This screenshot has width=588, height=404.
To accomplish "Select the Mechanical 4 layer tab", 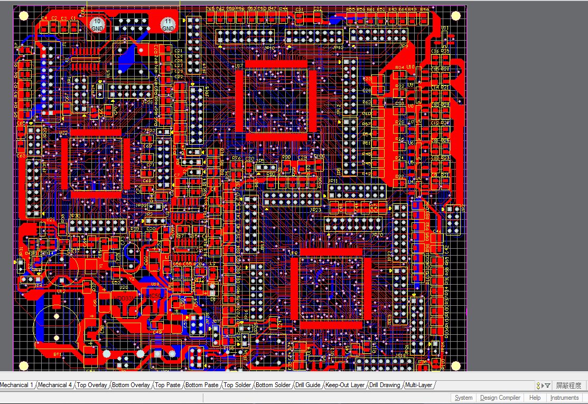I will point(55,385).
